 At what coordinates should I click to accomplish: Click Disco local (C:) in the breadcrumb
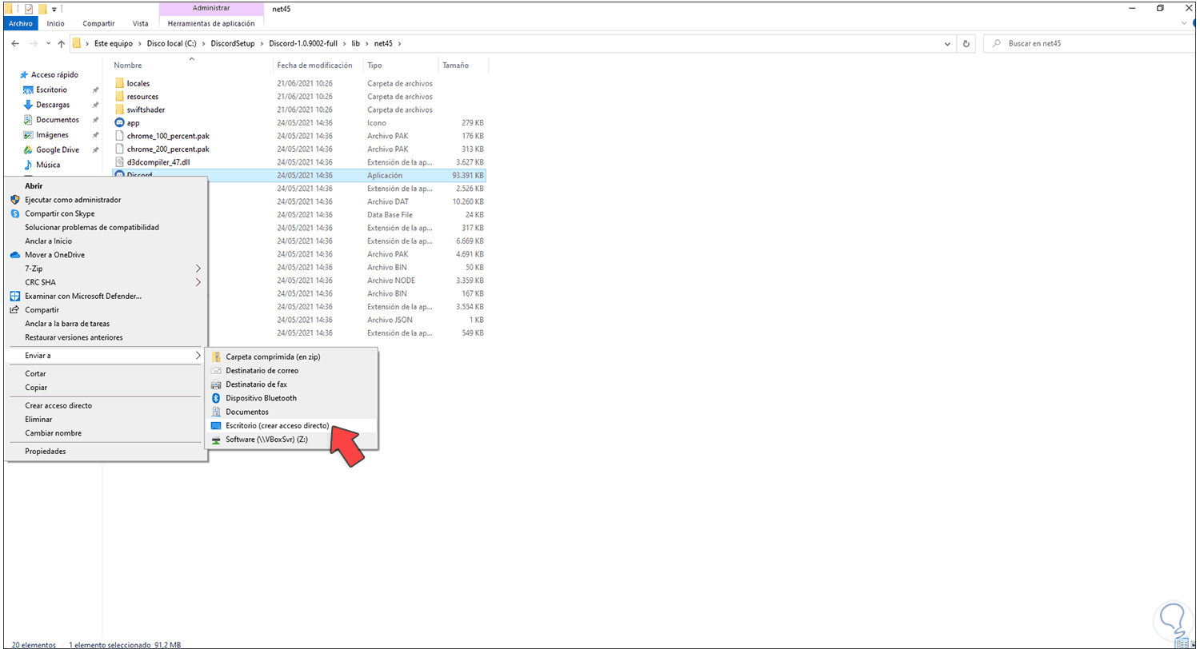(x=171, y=43)
